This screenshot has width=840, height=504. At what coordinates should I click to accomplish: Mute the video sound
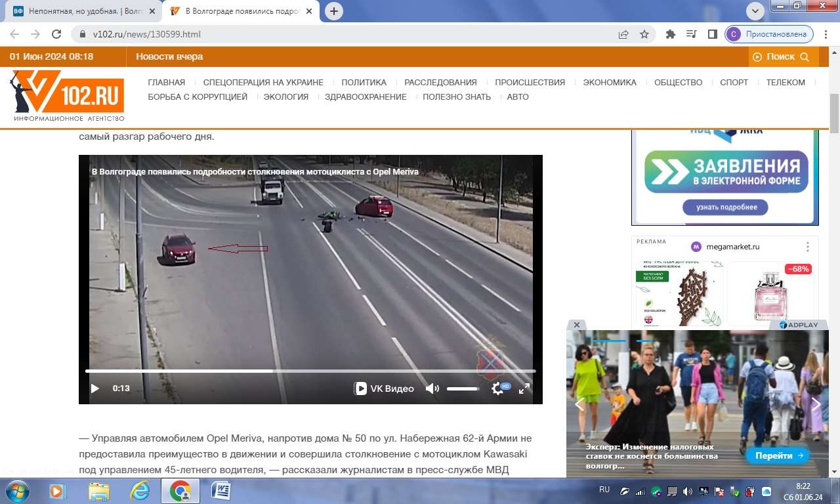click(432, 388)
